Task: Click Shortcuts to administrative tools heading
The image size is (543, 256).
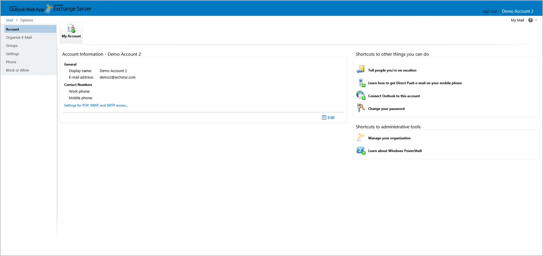Action: [388, 127]
